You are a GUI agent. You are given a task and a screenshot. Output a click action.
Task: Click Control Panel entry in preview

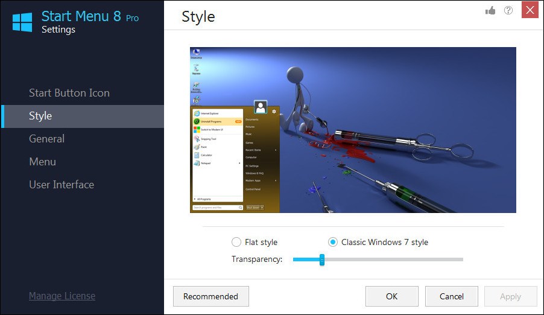pos(253,189)
